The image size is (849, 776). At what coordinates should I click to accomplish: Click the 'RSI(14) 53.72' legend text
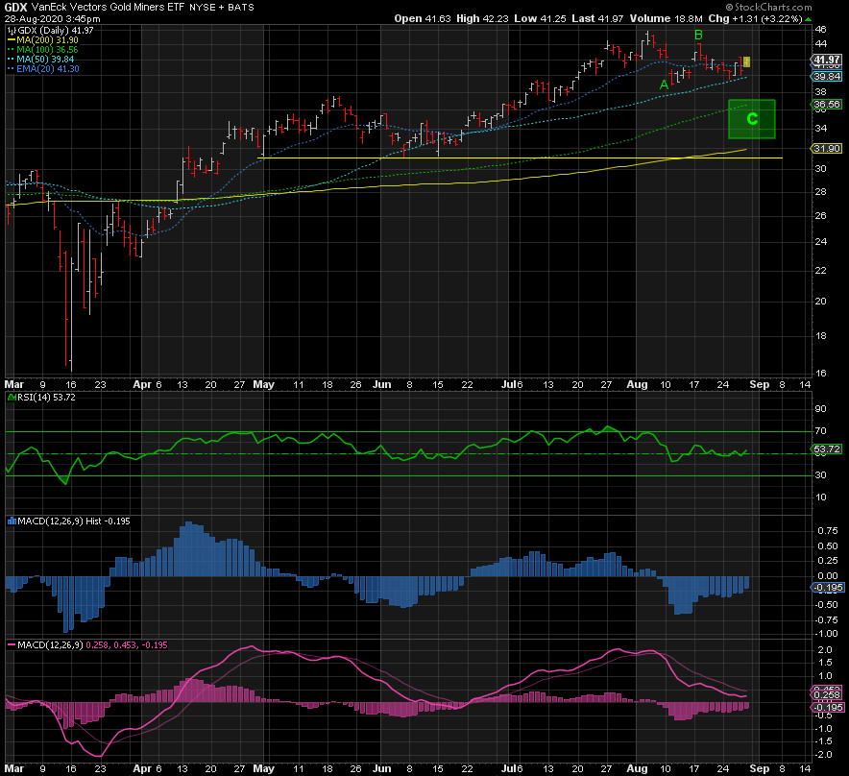46,398
